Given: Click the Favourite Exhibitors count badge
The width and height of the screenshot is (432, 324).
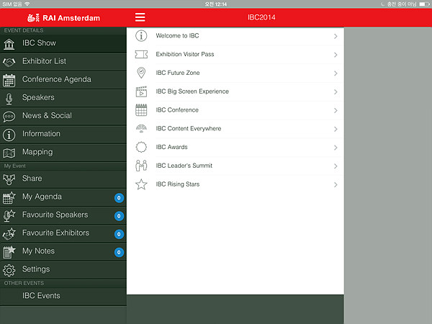Looking at the screenshot, I should [119, 234].
